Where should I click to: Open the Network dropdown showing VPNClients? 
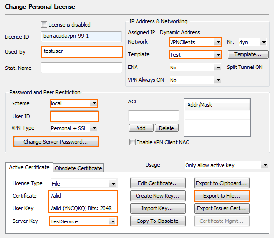[x=195, y=42]
